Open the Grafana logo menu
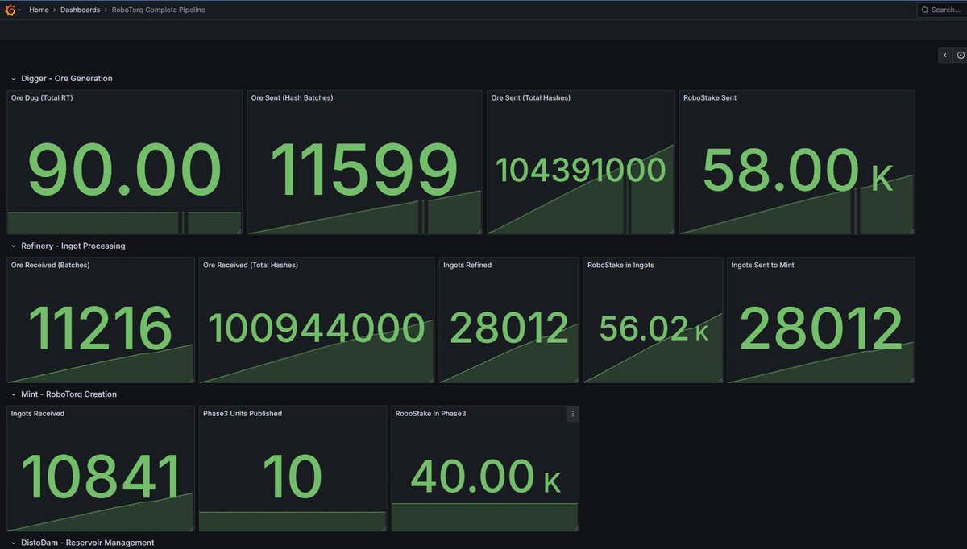Image resolution: width=967 pixels, height=549 pixels. click(x=10, y=10)
